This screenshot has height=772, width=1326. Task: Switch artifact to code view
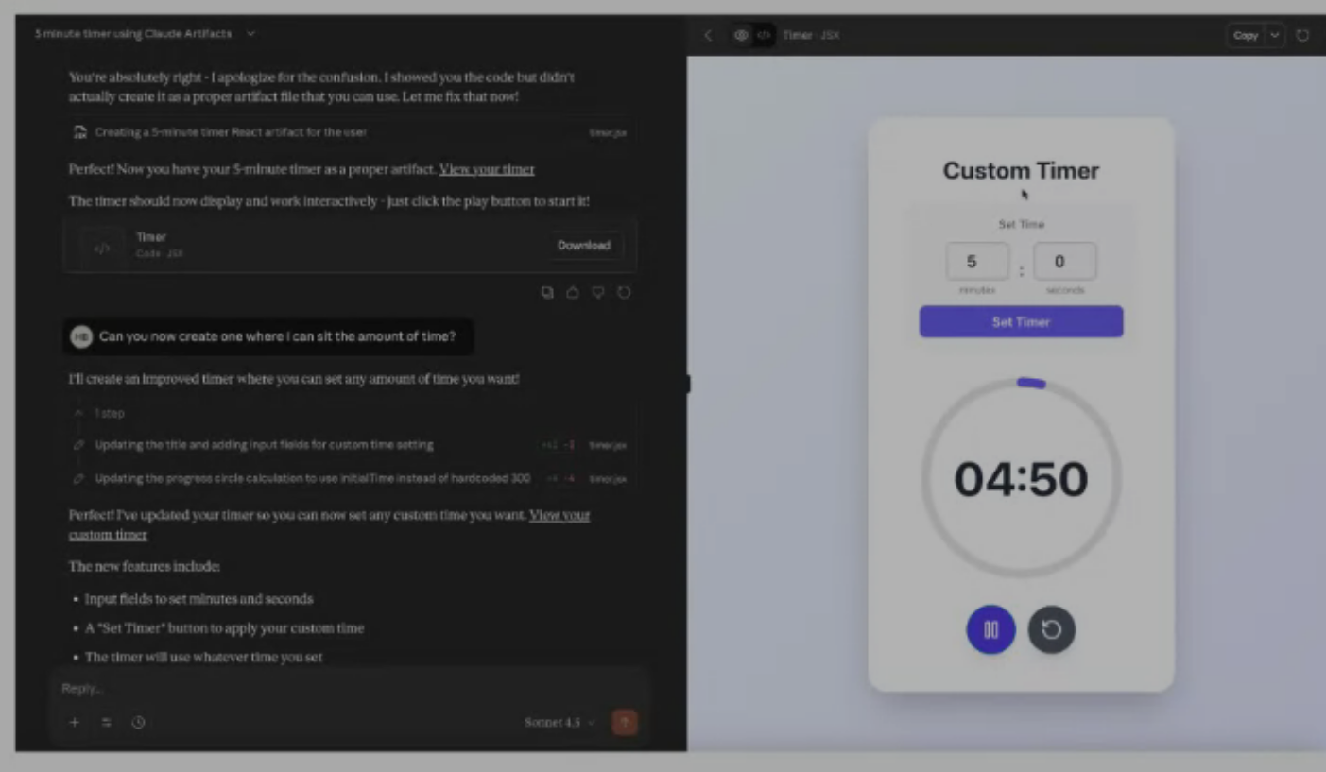point(764,35)
